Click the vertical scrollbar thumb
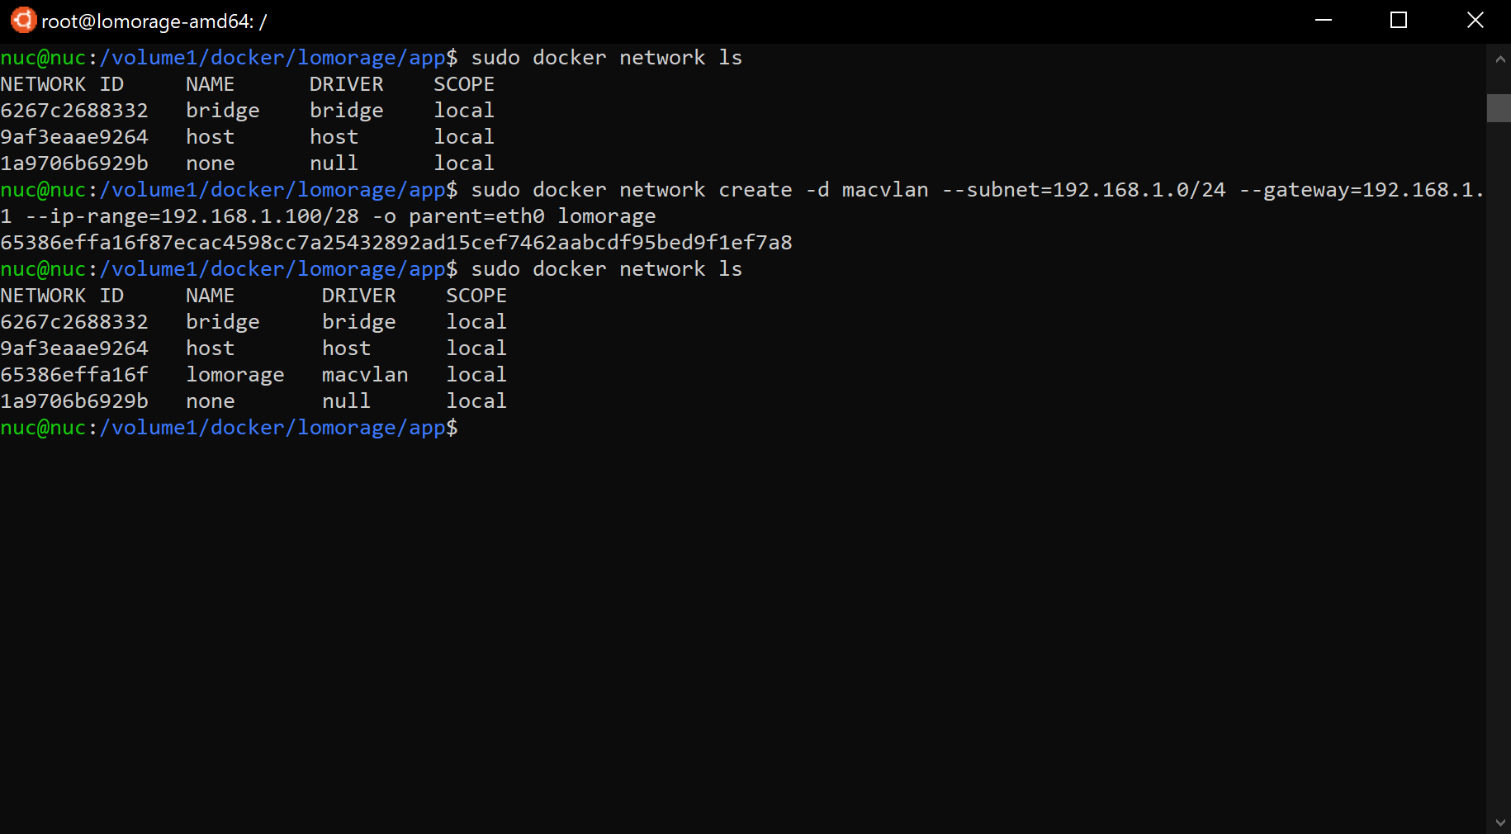The width and height of the screenshot is (1511, 834). click(x=1499, y=108)
